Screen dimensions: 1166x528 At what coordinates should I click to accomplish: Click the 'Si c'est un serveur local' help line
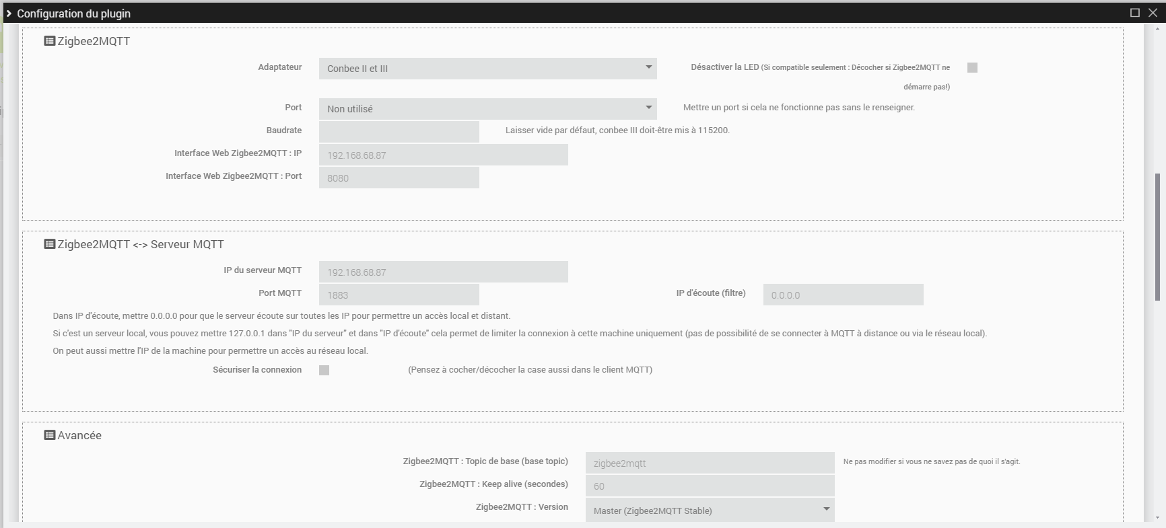tap(520, 334)
